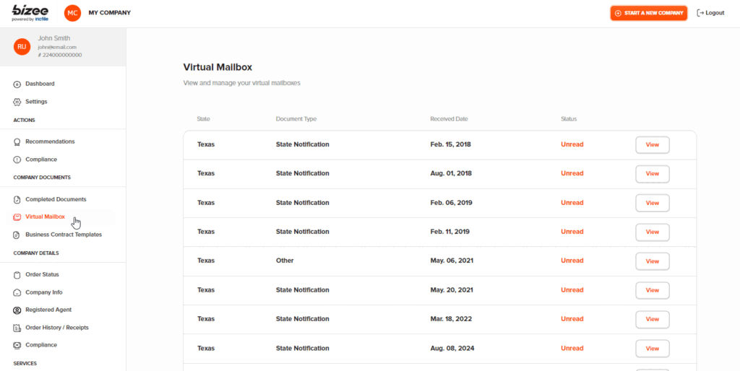Open the Dashboard page
This screenshot has width=740, height=371.
tap(40, 84)
